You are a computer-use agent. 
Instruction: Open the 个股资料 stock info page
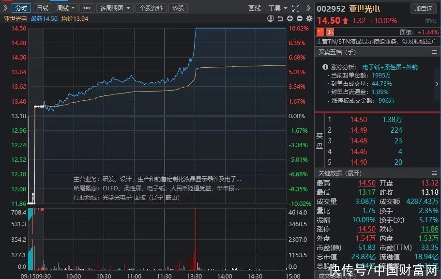pyautogui.click(x=152, y=8)
